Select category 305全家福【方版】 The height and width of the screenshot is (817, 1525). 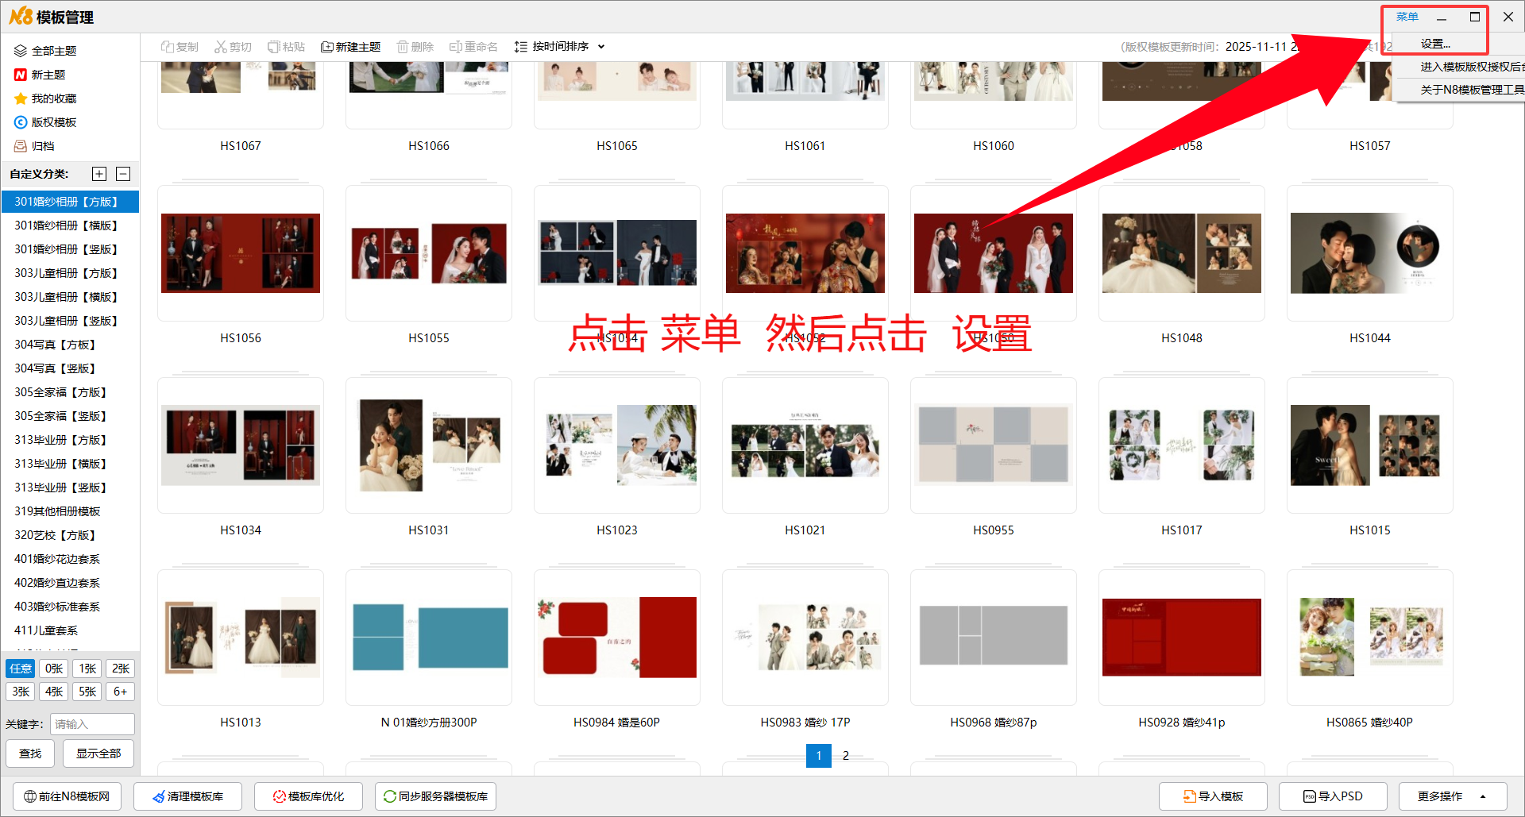(70, 392)
